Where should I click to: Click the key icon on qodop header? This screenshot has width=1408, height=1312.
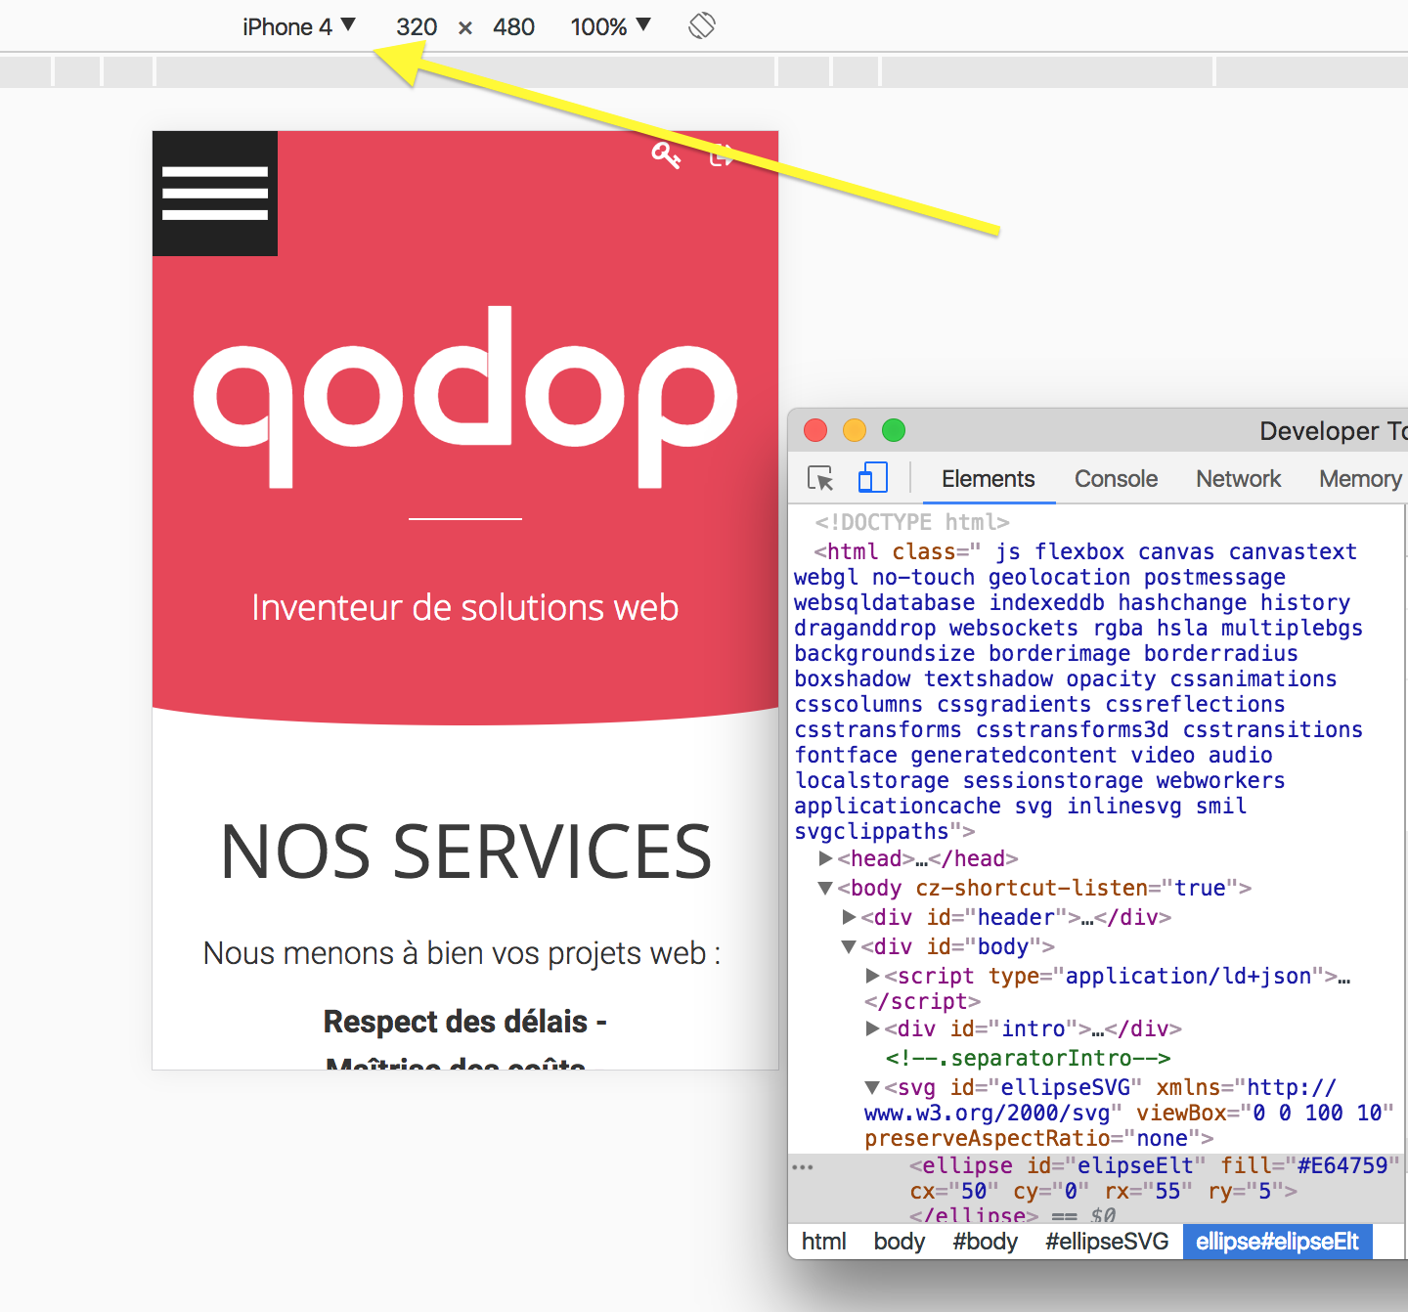coord(668,156)
